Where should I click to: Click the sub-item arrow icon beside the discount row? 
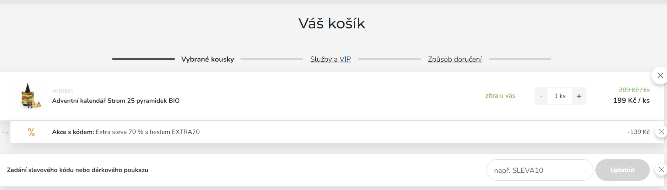pyautogui.click(x=5, y=132)
